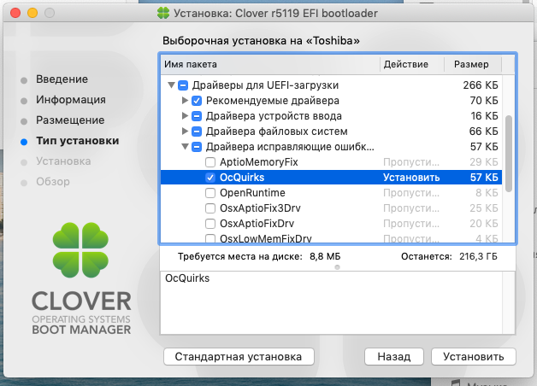Click the 'Установить' action in OcQuirks row
The image size is (537, 386).
pos(411,178)
